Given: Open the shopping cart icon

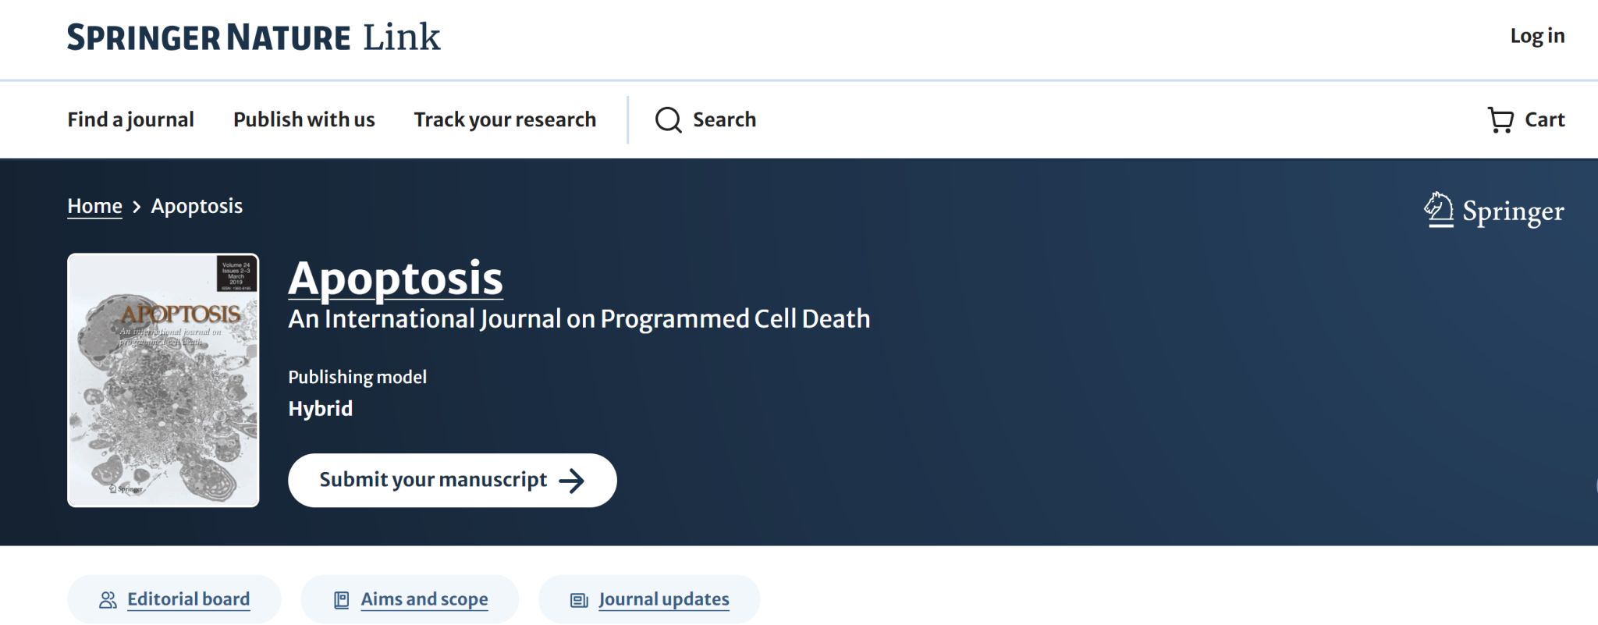Looking at the screenshot, I should pos(1500,120).
